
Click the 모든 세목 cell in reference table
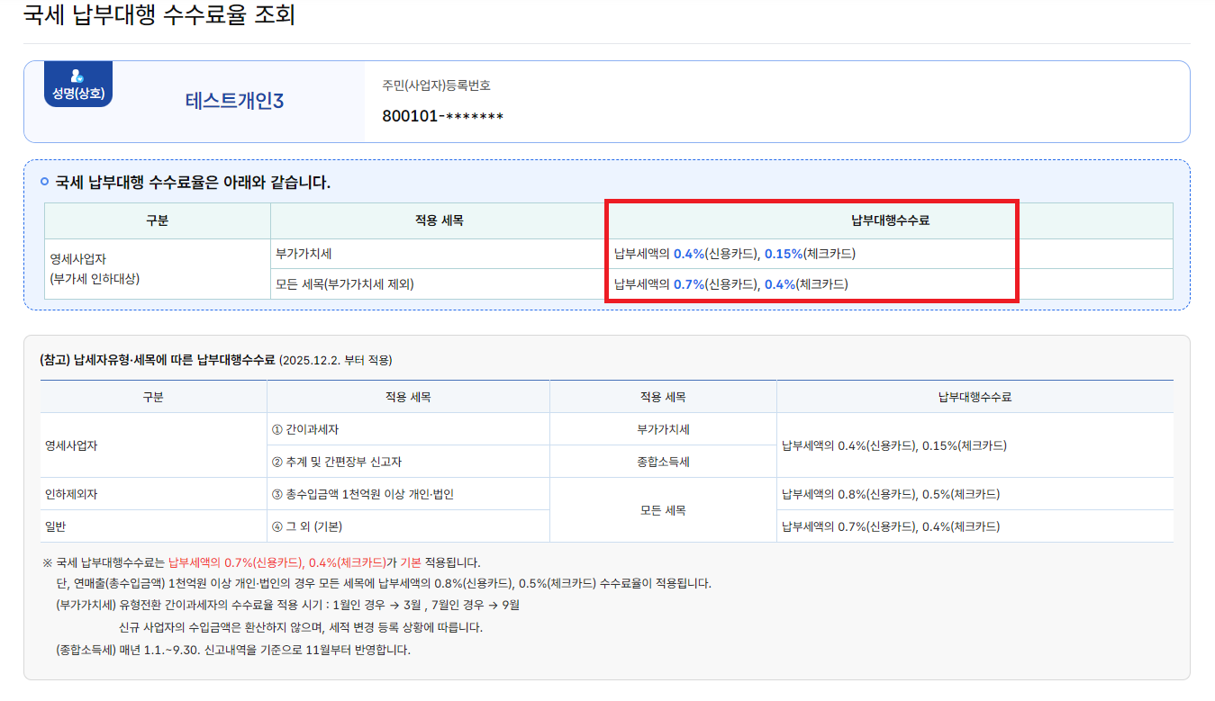[x=663, y=510]
